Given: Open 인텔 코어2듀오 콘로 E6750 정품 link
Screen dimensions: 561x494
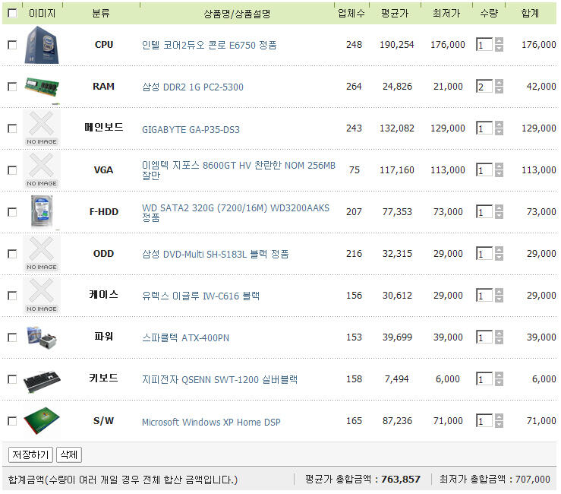Looking at the screenshot, I should click(210, 45).
